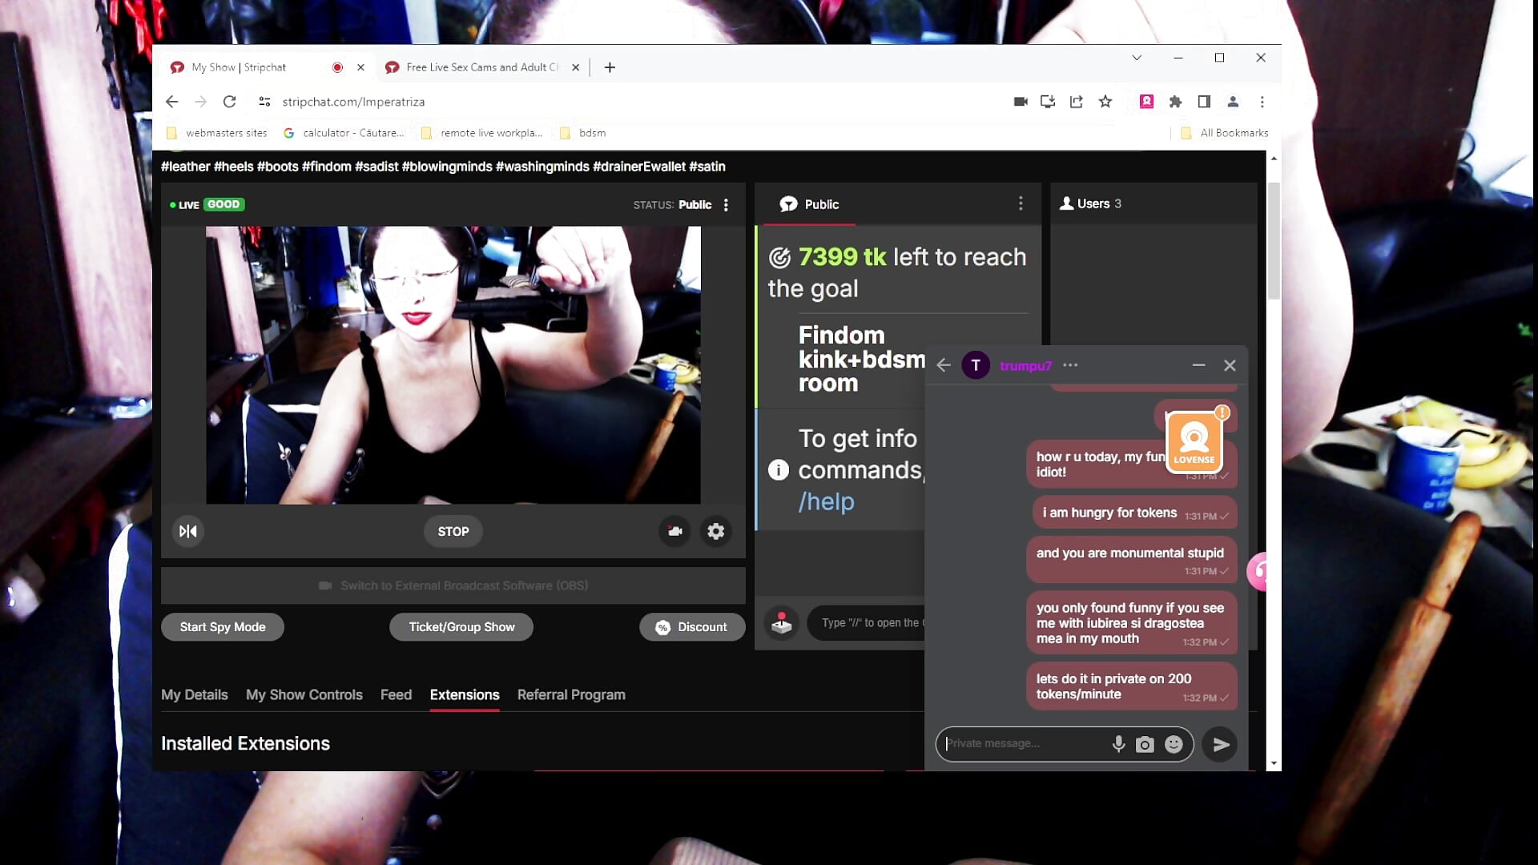Click the Lovense extension badge
Screen dimensions: 1538x865
pos(1194,441)
